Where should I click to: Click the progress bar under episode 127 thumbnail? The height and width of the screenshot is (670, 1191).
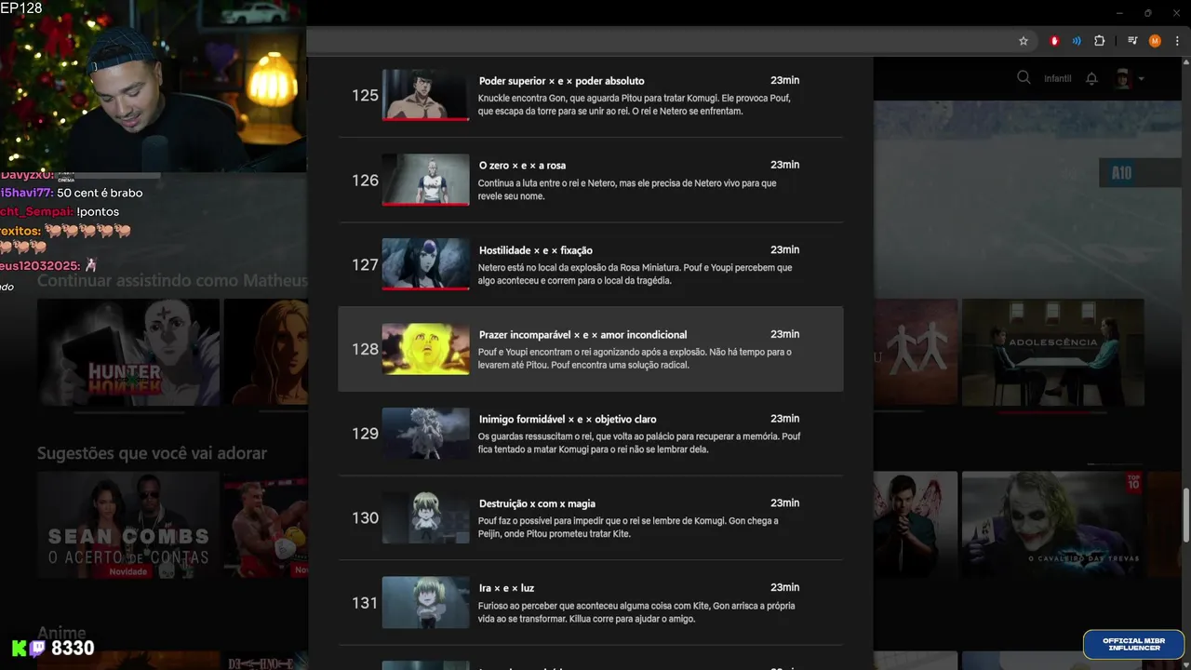[x=425, y=288]
